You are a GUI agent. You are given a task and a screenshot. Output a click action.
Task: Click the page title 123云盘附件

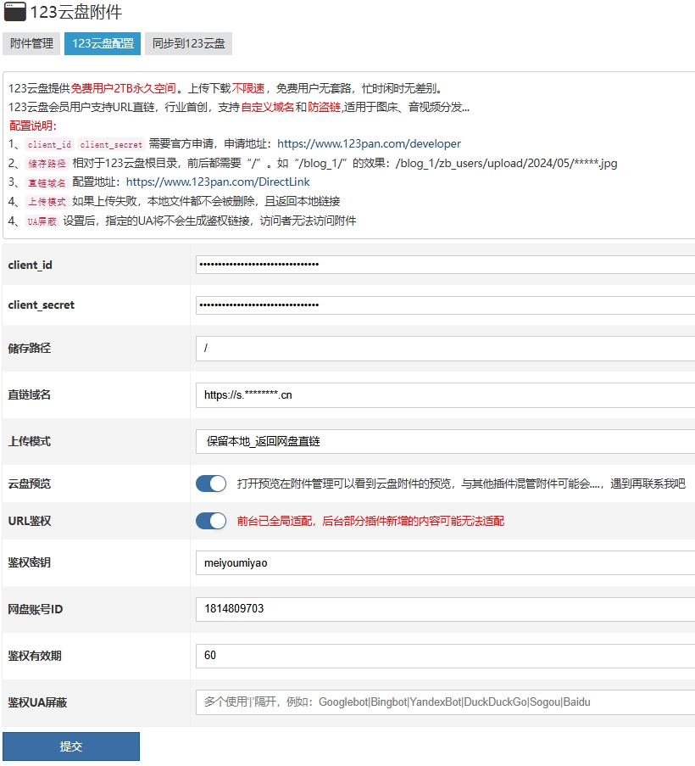(76, 12)
